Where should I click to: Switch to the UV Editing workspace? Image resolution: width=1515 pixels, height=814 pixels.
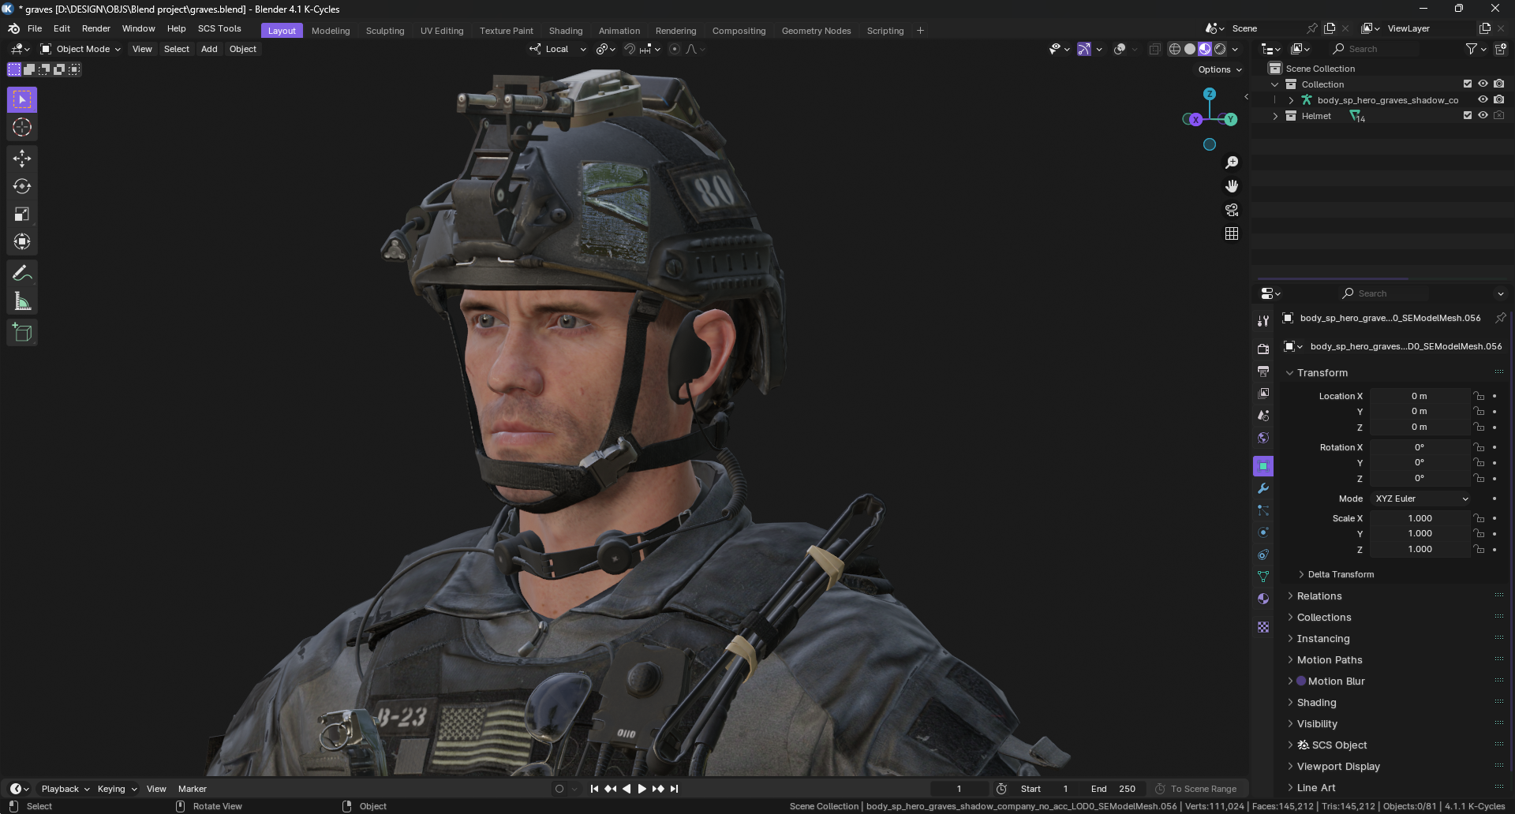point(442,31)
